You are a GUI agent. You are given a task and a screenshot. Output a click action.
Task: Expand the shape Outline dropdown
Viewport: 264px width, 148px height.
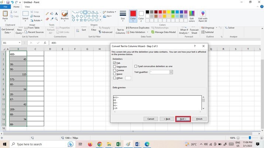pos(116,12)
